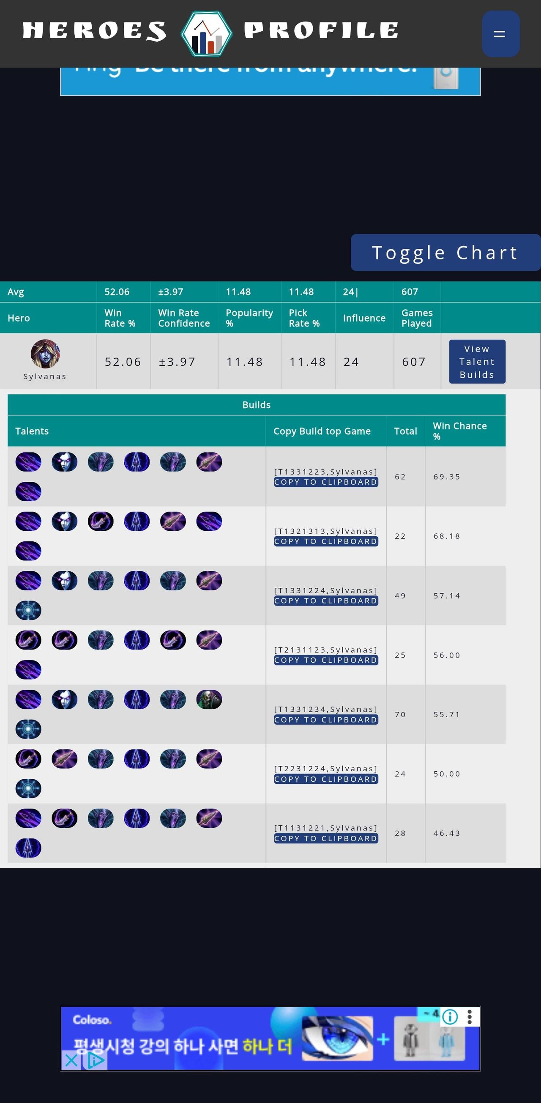Image resolution: width=541 pixels, height=1103 pixels.
Task: Copy build T1321313 to clipboard
Action: coord(326,542)
